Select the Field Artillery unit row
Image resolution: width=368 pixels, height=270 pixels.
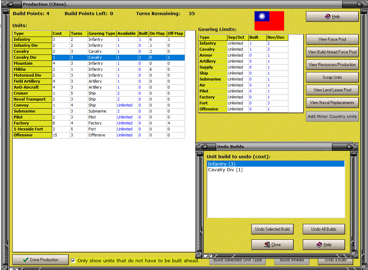point(99,81)
